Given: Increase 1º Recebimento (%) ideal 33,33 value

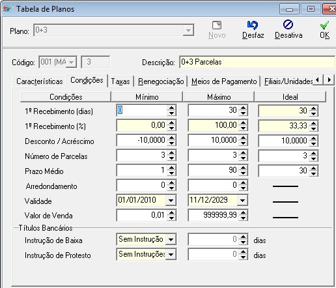Looking at the screenshot, I should [313, 123].
